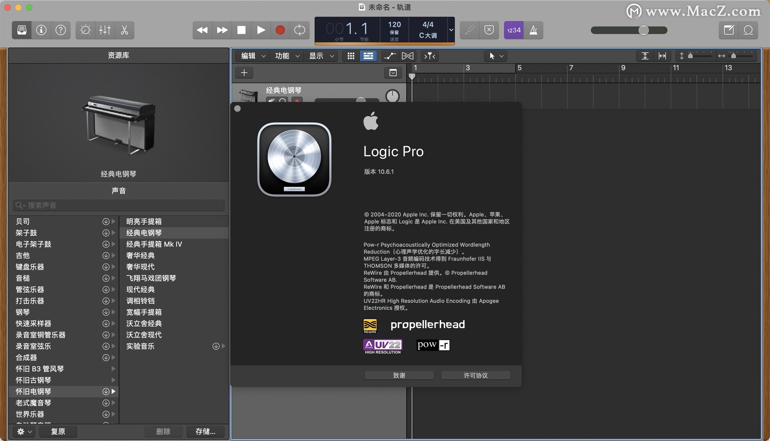Click the inspector info icon in toolbar
Screen dimensions: 770x441
coord(41,30)
